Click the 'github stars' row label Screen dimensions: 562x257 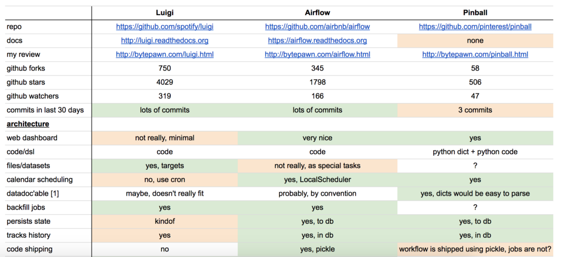pyautogui.click(x=26, y=83)
